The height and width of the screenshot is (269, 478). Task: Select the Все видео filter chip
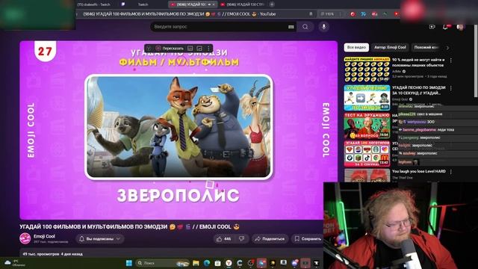click(x=356, y=47)
